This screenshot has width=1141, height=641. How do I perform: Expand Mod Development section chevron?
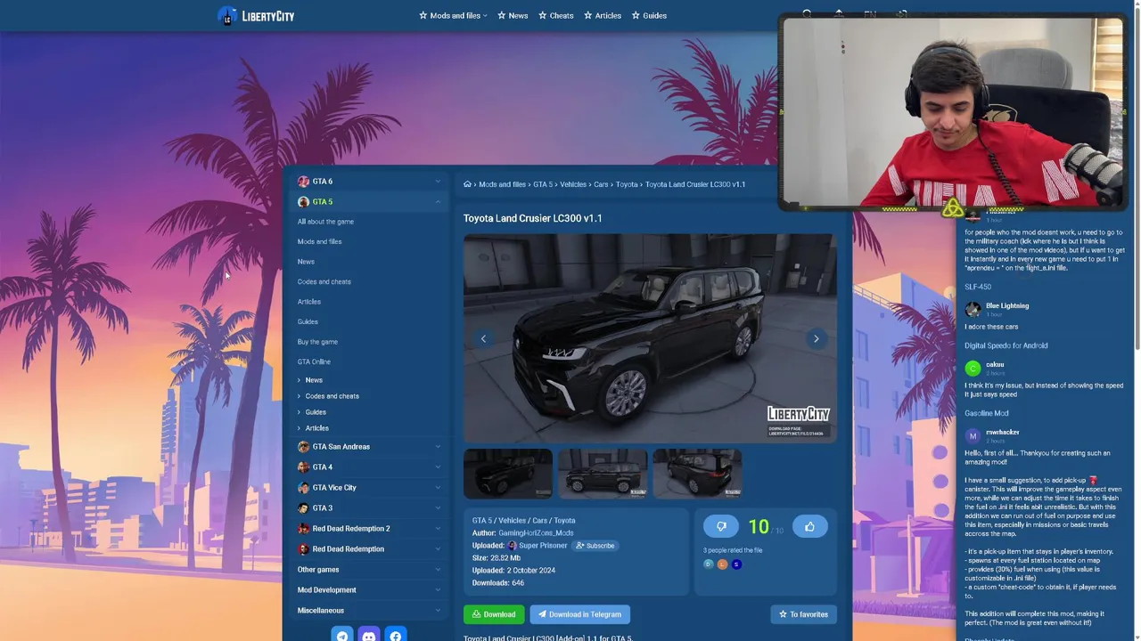(x=438, y=590)
